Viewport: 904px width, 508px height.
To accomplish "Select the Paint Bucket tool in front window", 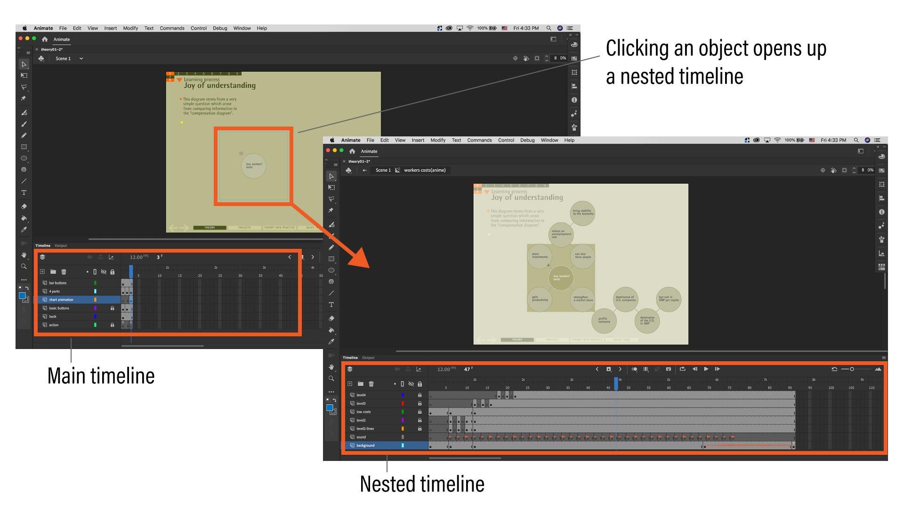I will tap(331, 330).
